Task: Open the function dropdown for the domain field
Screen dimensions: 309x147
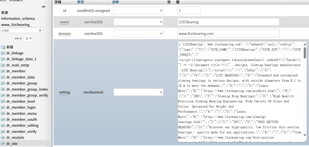Action: tap(138, 33)
